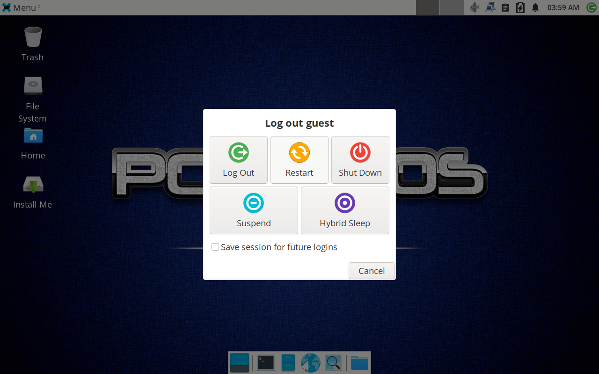The width and height of the screenshot is (599, 374).
Task: Choose Suspend in the dialog
Action: point(254,210)
